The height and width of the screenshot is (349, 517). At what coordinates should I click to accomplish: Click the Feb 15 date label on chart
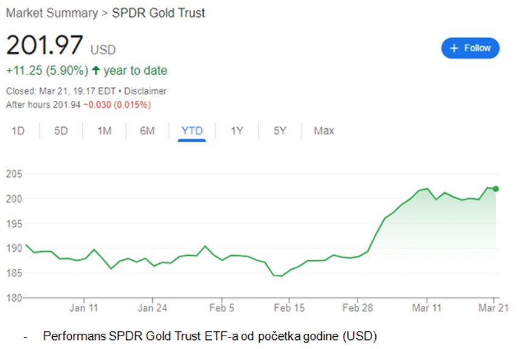tap(289, 308)
